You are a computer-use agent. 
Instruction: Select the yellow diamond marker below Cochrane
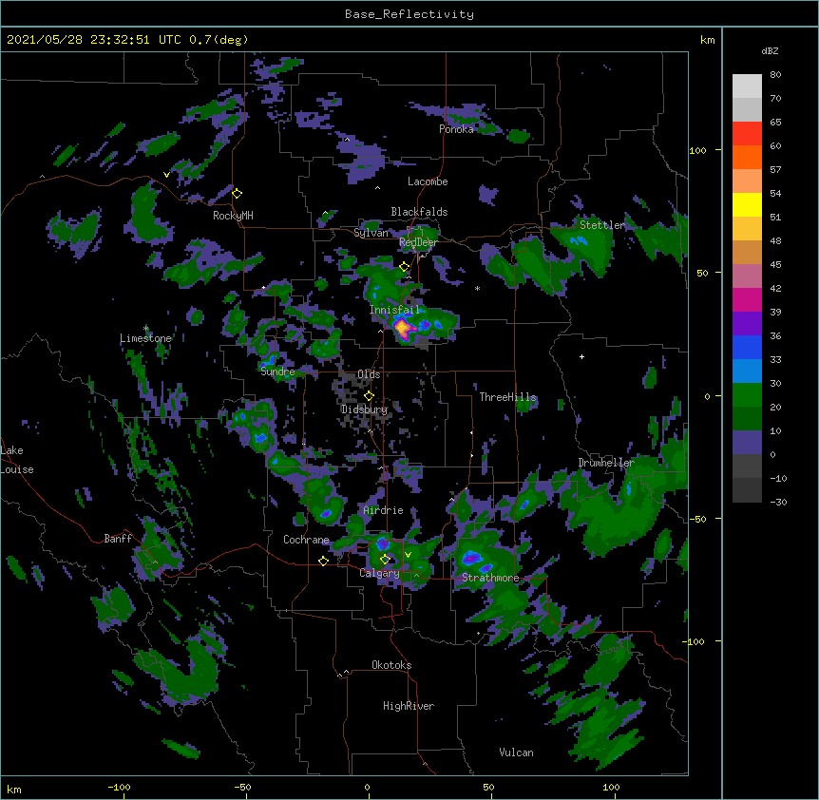point(323,561)
